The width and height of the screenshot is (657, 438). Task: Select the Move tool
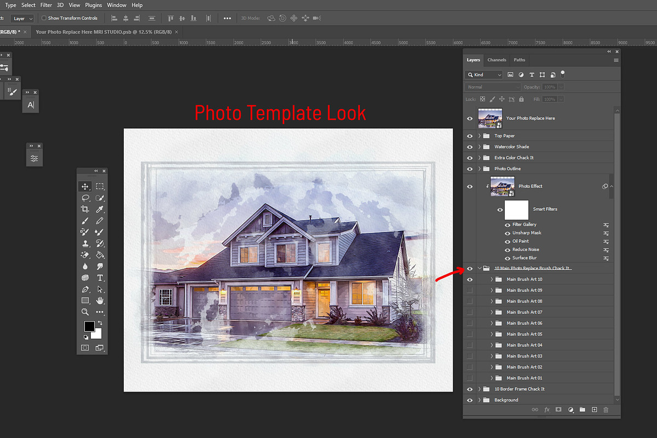point(85,187)
